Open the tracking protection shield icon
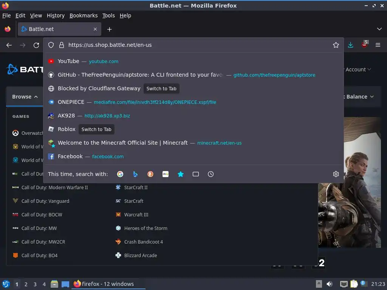Screen dimensions: 387x290 51,45
